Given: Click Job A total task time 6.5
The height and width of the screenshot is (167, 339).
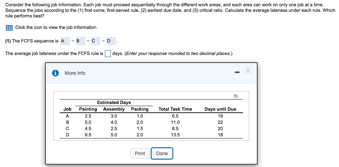Looking at the screenshot, I should [175, 116].
